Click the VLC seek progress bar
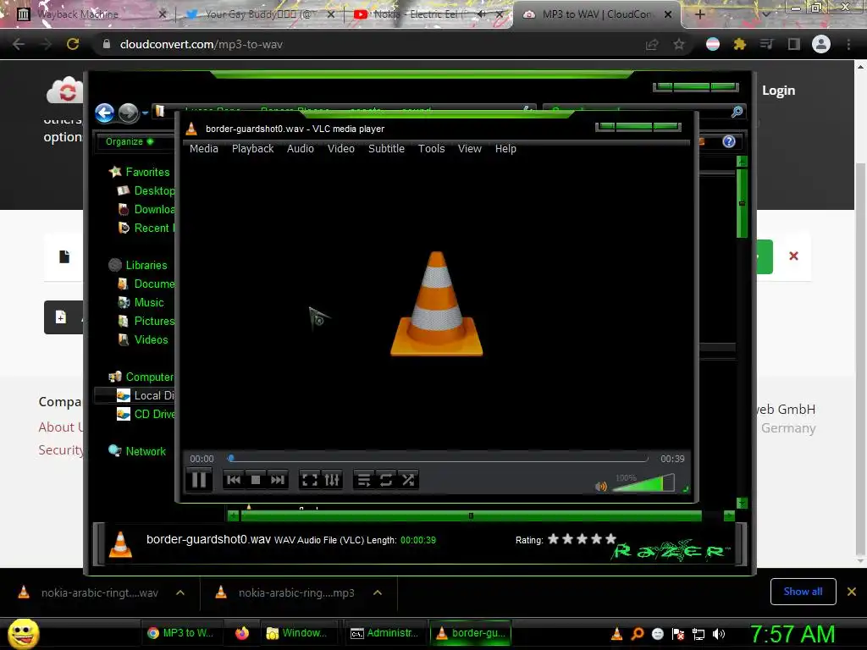Image resolution: width=867 pixels, height=650 pixels. point(438,458)
